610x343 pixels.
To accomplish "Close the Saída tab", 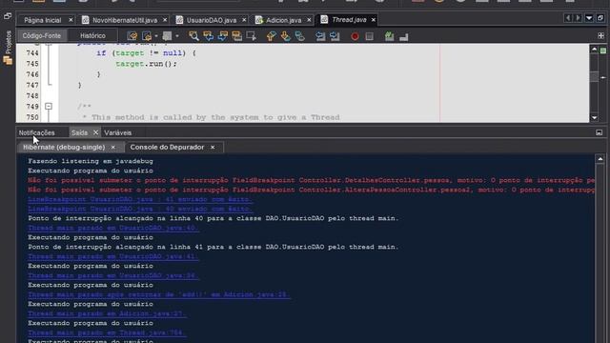I will coord(95,132).
